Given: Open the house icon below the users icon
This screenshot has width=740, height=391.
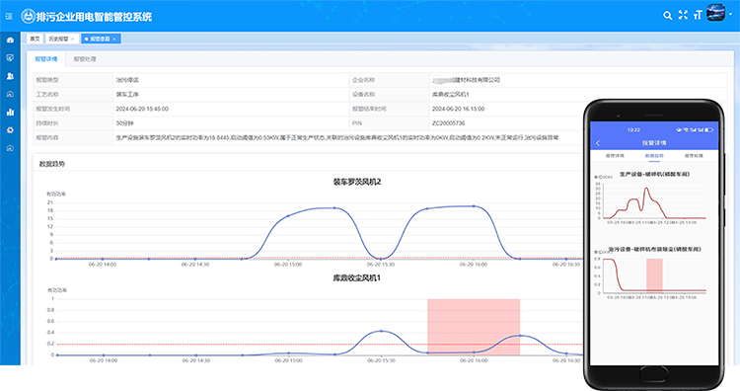Looking at the screenshot, I should pos(10,94).
